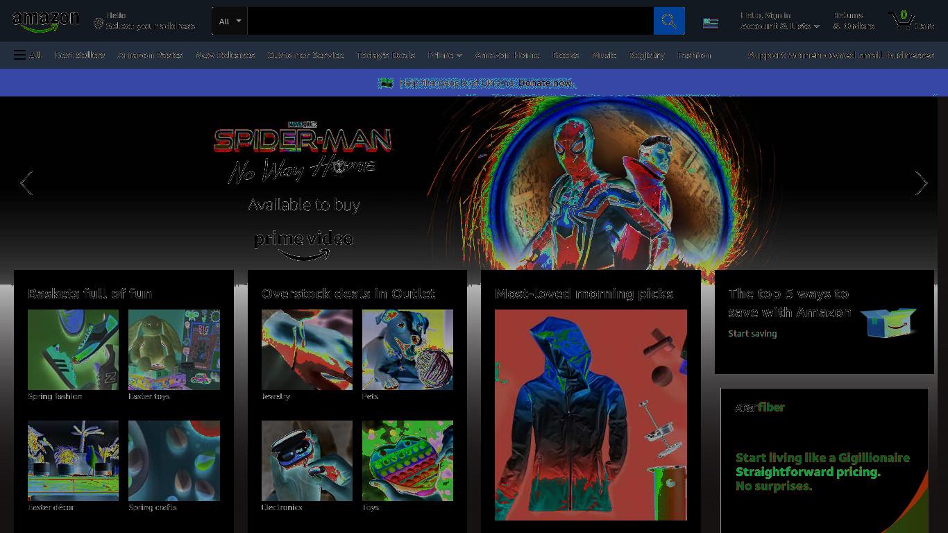Open Amazon Home in navigation
This screenshot has height=533, width=948.
tap(507, 55)
